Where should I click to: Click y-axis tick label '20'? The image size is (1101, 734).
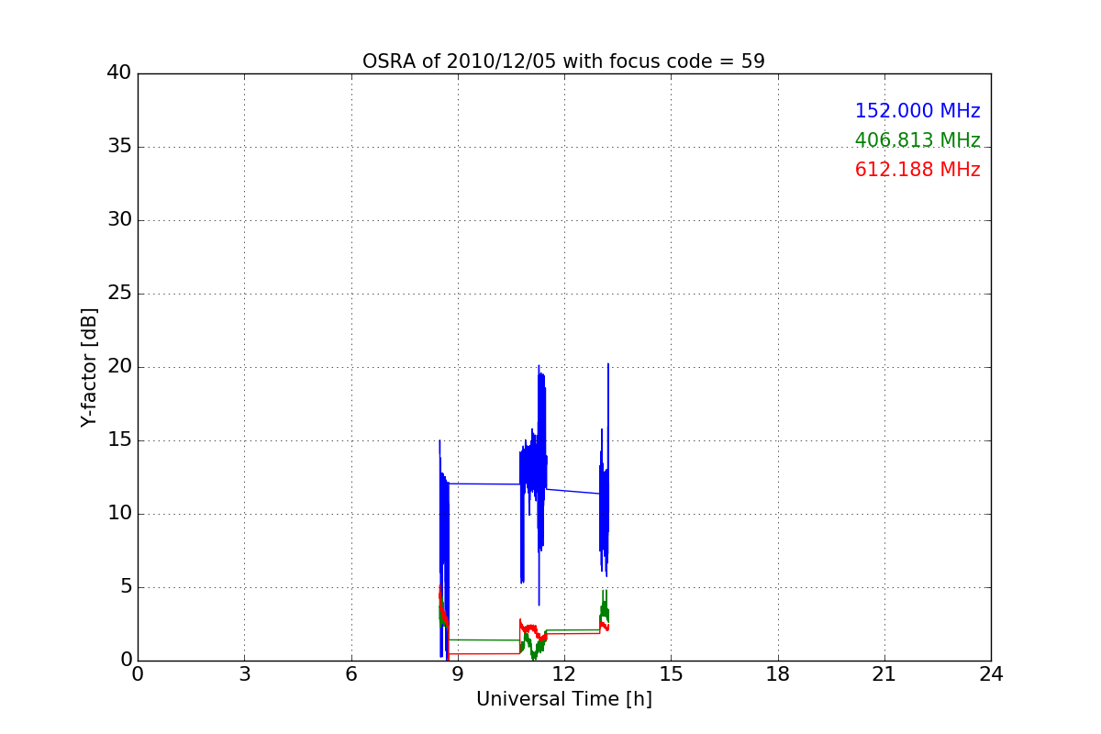(119, 367)
